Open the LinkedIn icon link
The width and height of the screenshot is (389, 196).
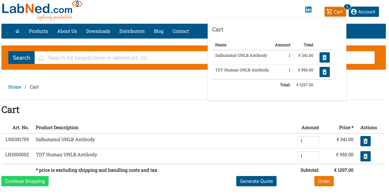pyautogui.click(x=308, y=10)
